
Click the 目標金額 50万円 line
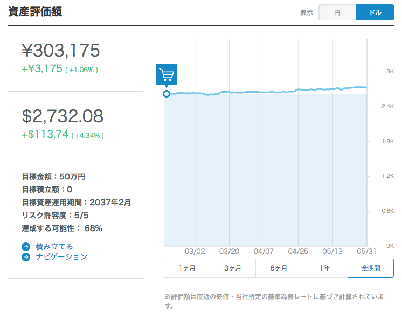(x=53, y=176)
